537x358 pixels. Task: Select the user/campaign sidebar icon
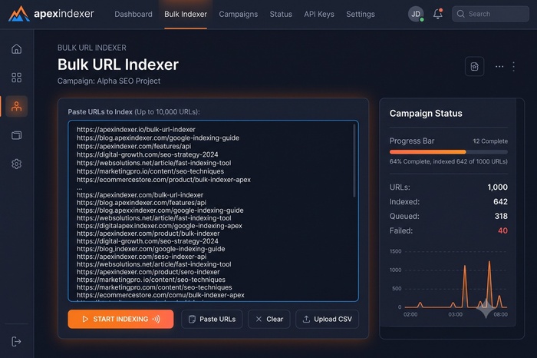(16, 106)
